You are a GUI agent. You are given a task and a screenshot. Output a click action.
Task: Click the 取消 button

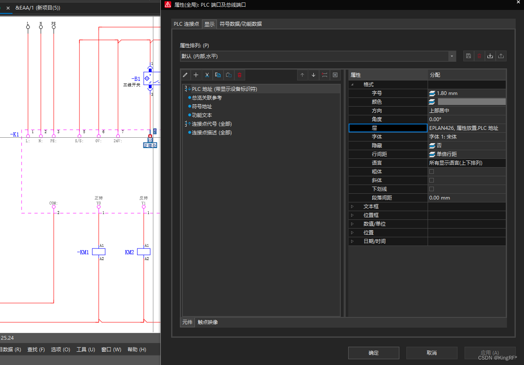pyautogui.click(x=432, y=353)
